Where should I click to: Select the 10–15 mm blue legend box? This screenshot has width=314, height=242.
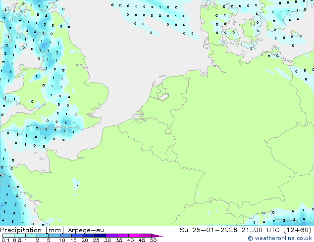coord(66,236)
